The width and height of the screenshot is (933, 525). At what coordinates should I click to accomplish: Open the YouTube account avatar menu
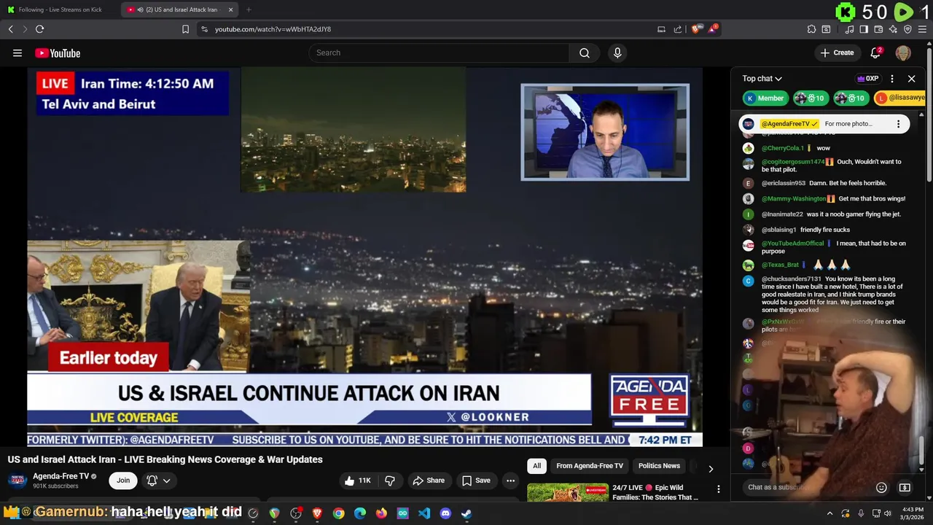click(903, 52)
